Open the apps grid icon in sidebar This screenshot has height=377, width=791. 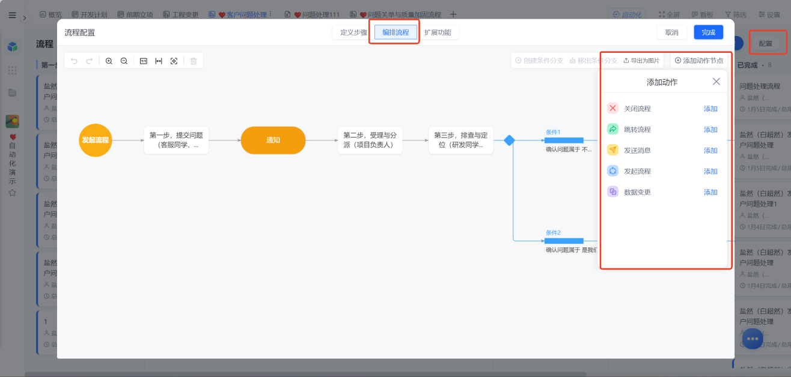click(x=12, y=70)
